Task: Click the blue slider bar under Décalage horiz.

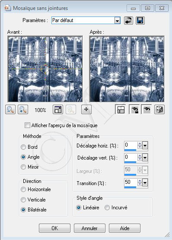Action: (x=130, y=150)
